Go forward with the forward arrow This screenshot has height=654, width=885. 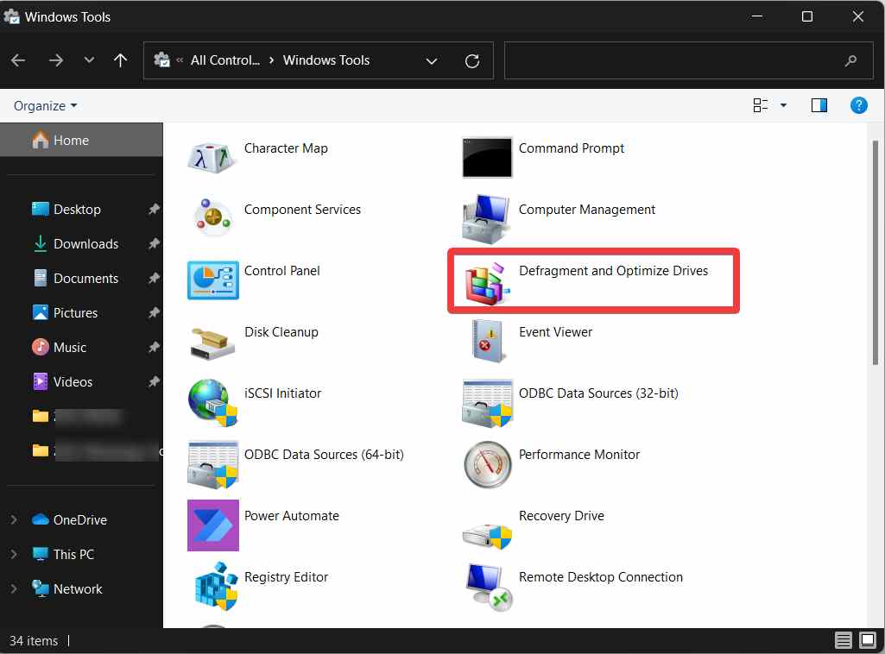[x=56, y=60]
